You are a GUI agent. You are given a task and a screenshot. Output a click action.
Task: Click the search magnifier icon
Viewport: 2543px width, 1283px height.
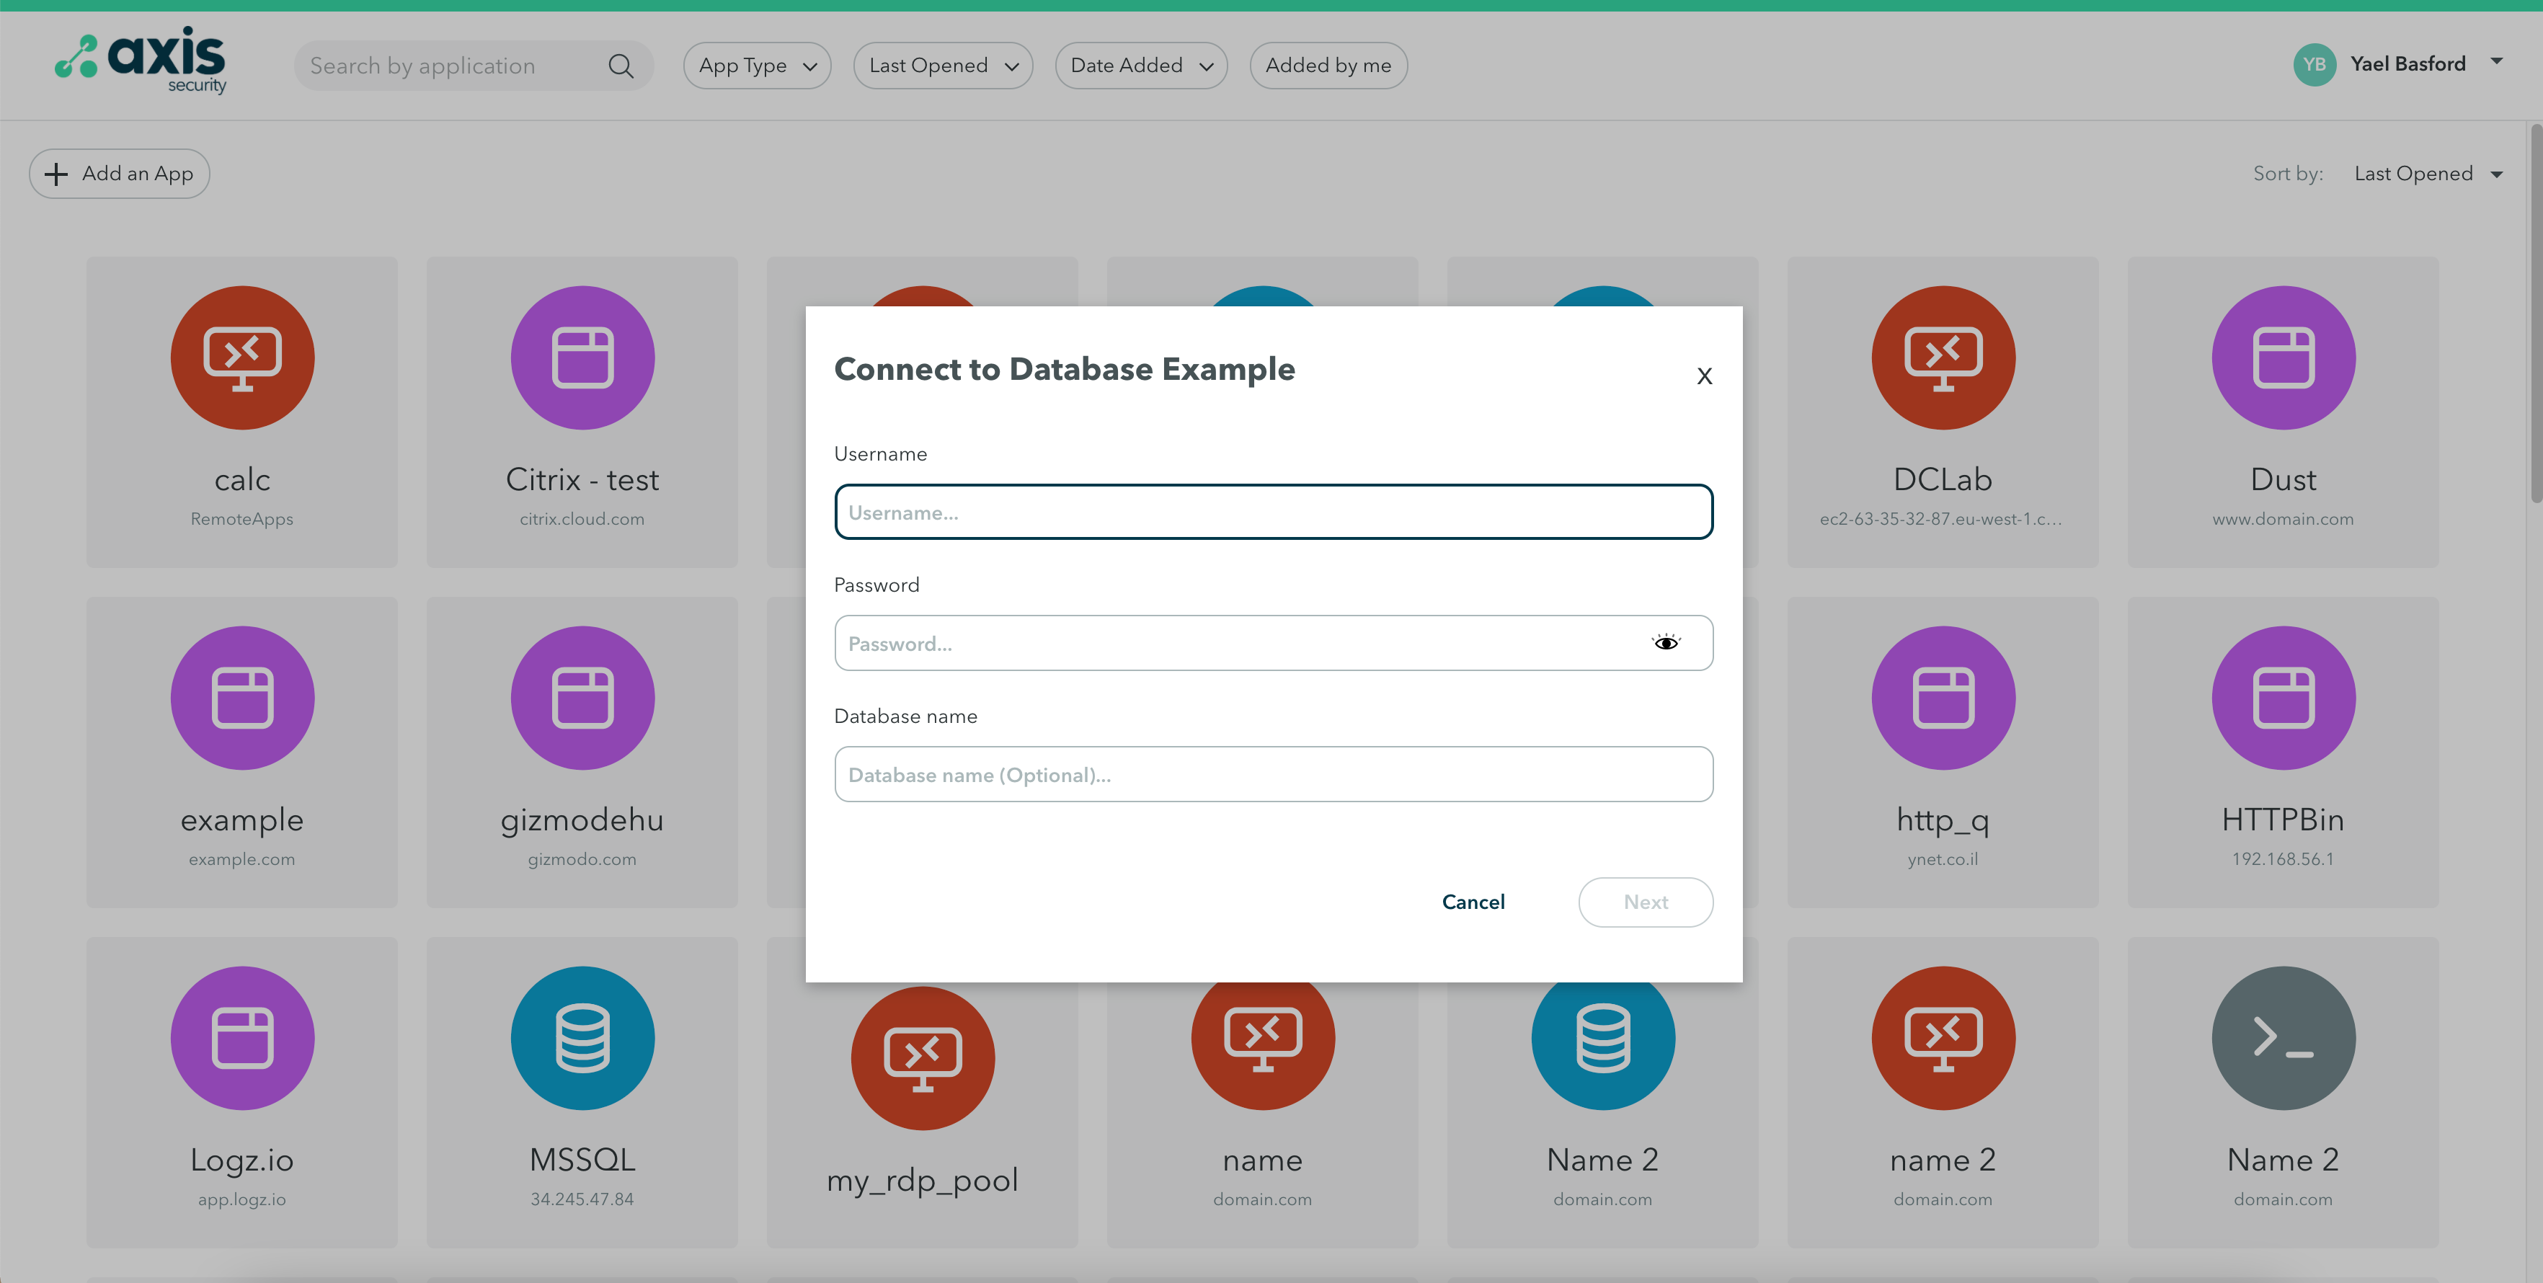621,66
